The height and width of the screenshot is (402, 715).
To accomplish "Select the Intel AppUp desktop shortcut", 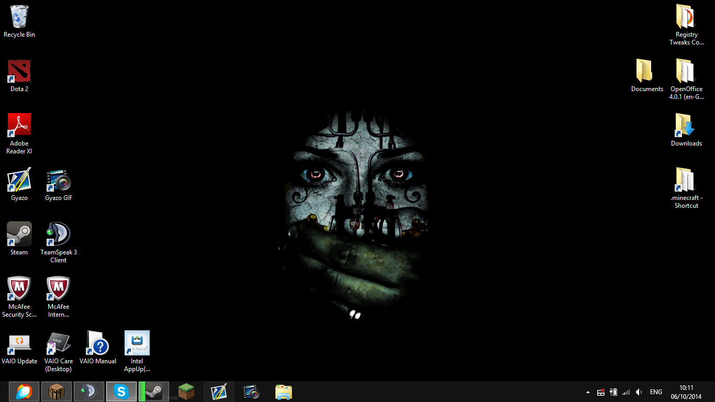I will point(137,352).
